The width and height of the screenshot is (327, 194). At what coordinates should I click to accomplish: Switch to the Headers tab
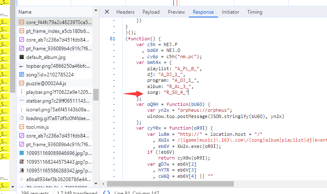click(x=125, y=12)
